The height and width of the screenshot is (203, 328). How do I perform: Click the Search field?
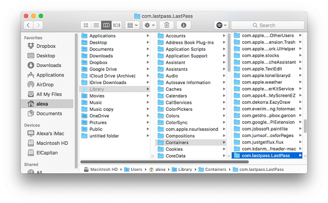click(268, 25)
